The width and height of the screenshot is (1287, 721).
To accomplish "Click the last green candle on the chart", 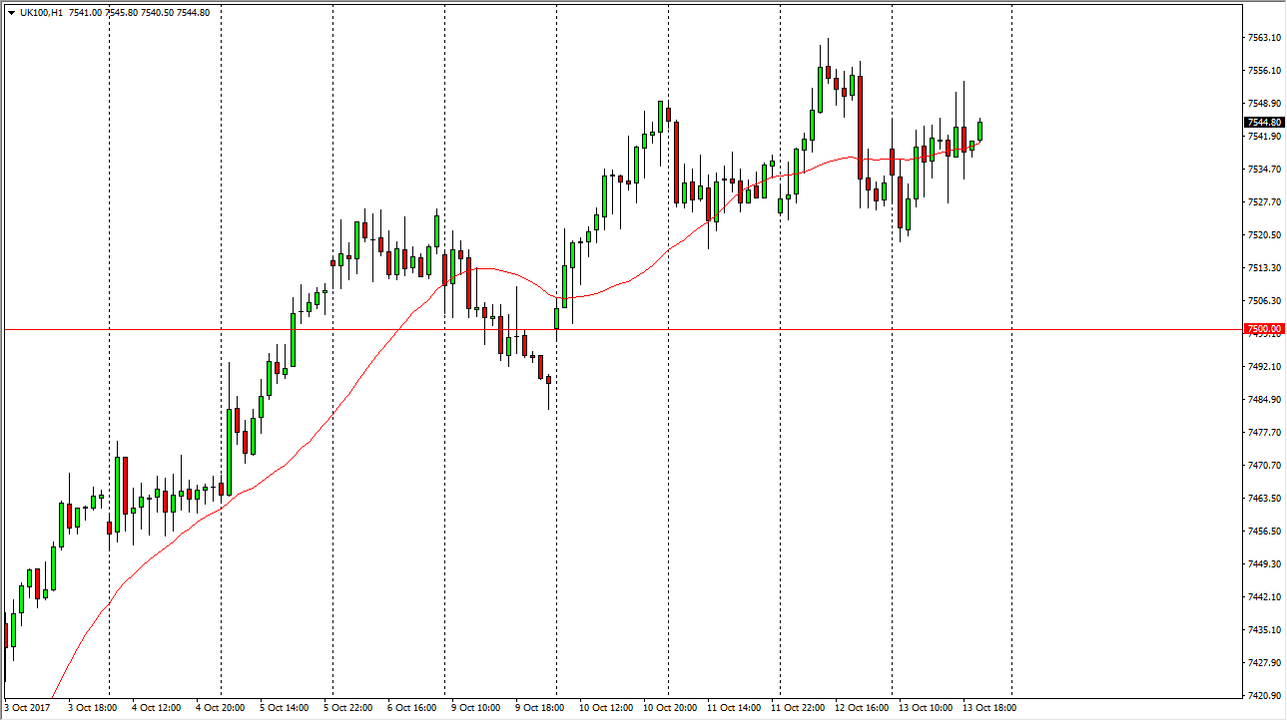I will [980, 131].
